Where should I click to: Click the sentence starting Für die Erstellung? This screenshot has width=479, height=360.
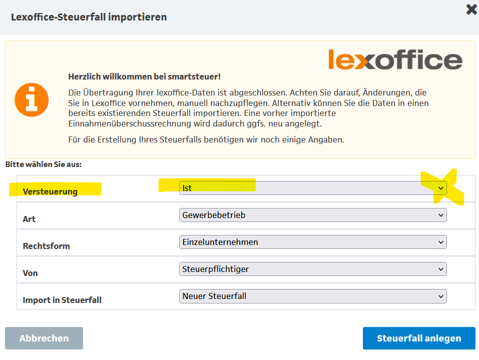(x=206, y=139)
